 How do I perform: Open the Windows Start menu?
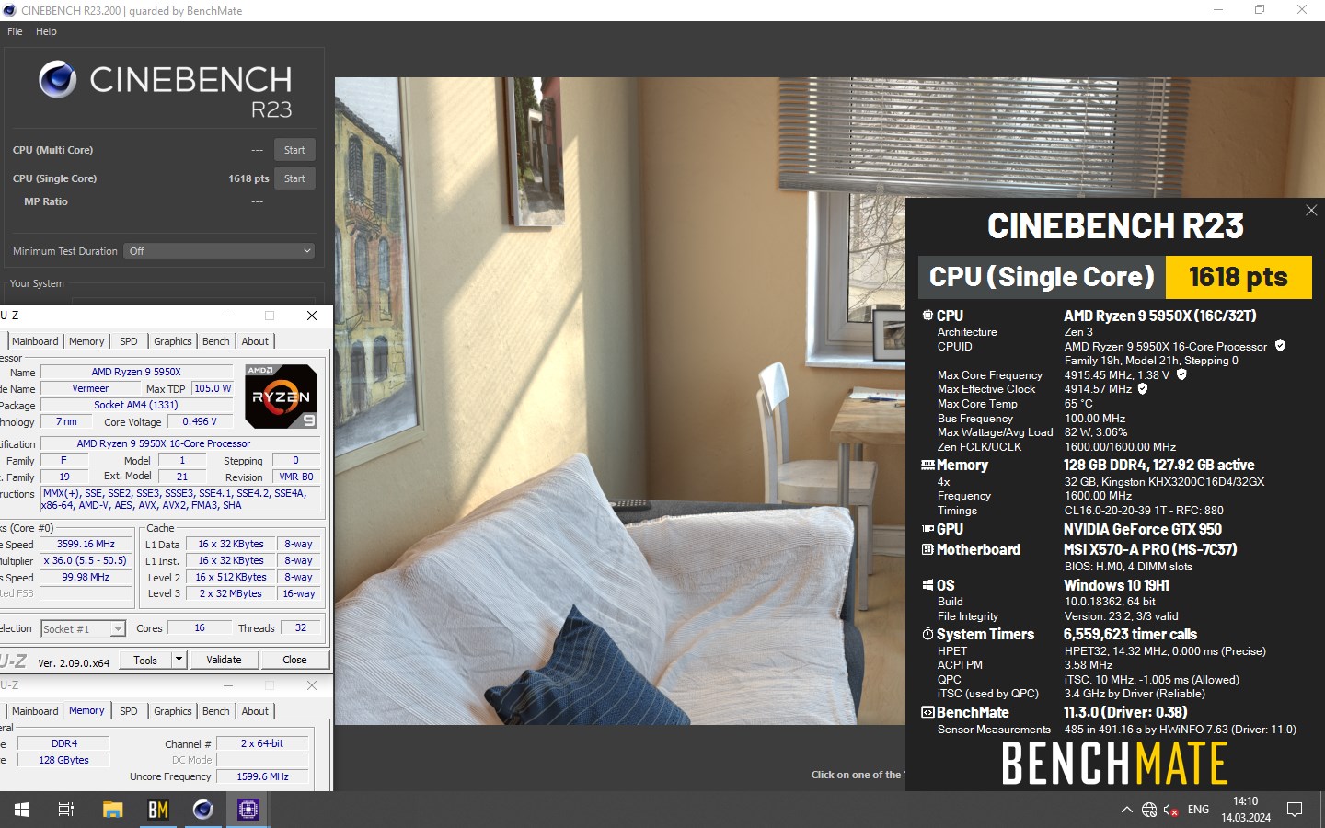[x=22, y=810]
